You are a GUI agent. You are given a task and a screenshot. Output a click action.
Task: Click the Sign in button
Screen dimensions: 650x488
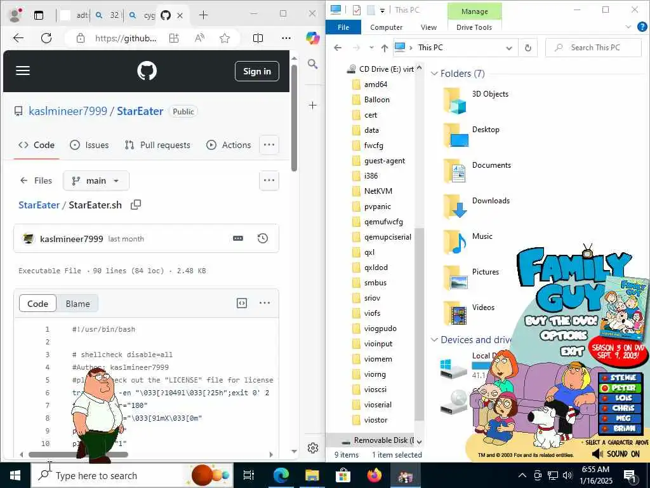257,71
